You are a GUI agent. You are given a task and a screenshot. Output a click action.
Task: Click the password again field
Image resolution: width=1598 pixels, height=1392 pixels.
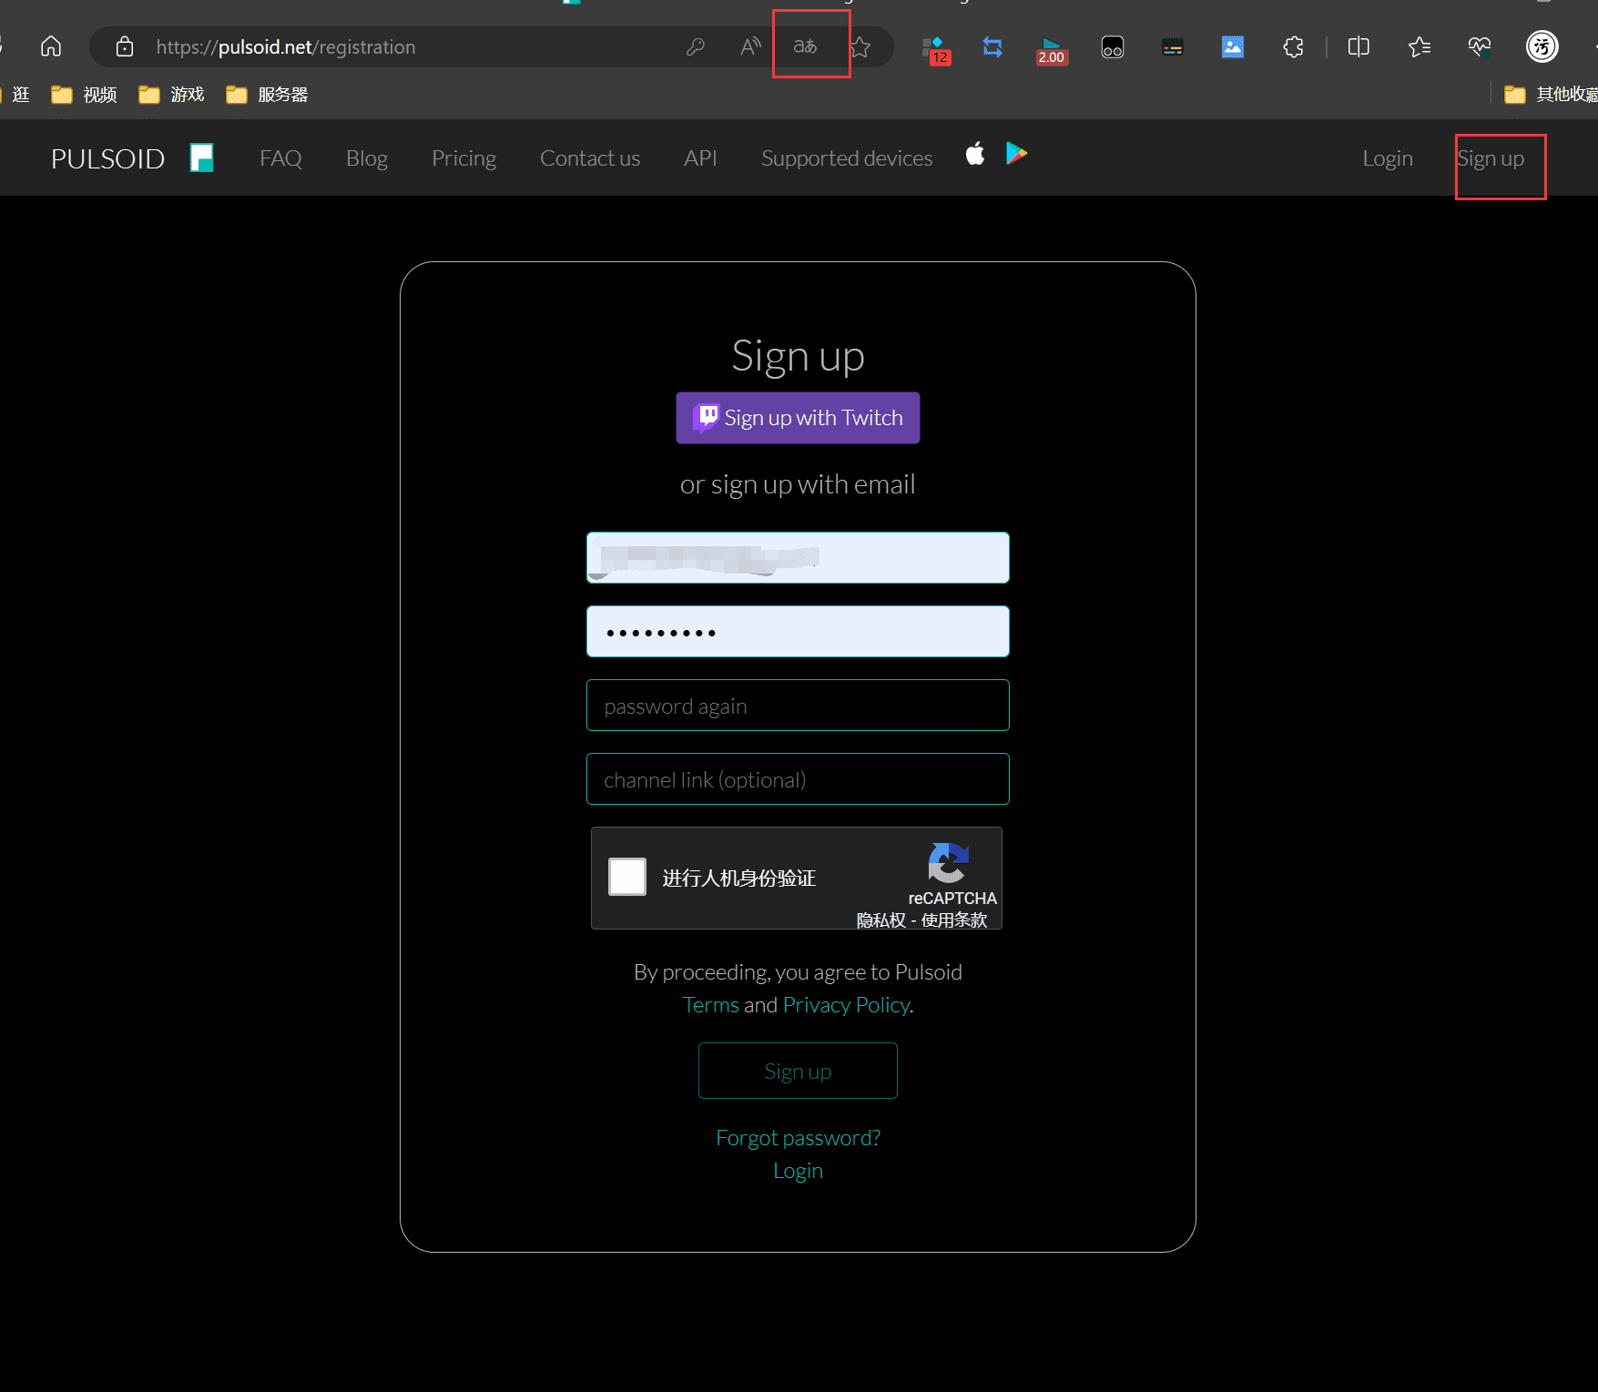(x=798, y=706)
